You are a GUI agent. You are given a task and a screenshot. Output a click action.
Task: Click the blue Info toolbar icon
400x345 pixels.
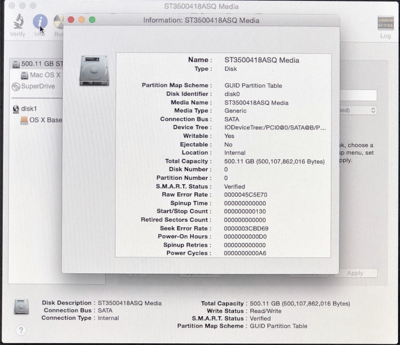[x=40, y=22]
